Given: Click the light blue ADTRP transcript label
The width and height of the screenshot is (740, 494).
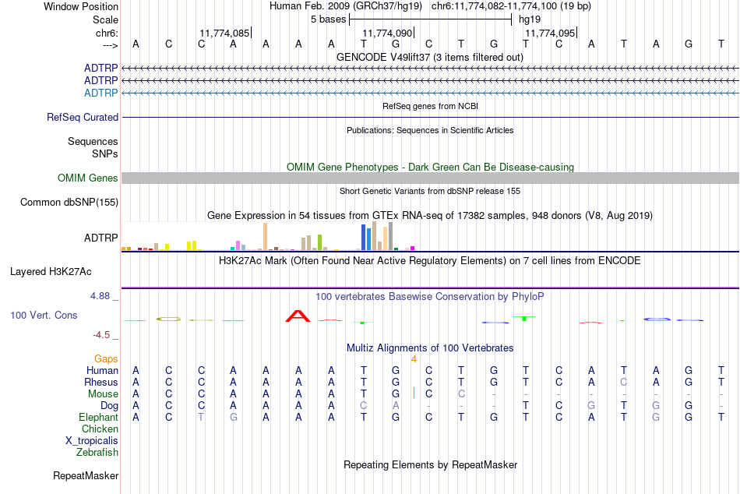Looking at the screenshot, I should tap(101, 93).
